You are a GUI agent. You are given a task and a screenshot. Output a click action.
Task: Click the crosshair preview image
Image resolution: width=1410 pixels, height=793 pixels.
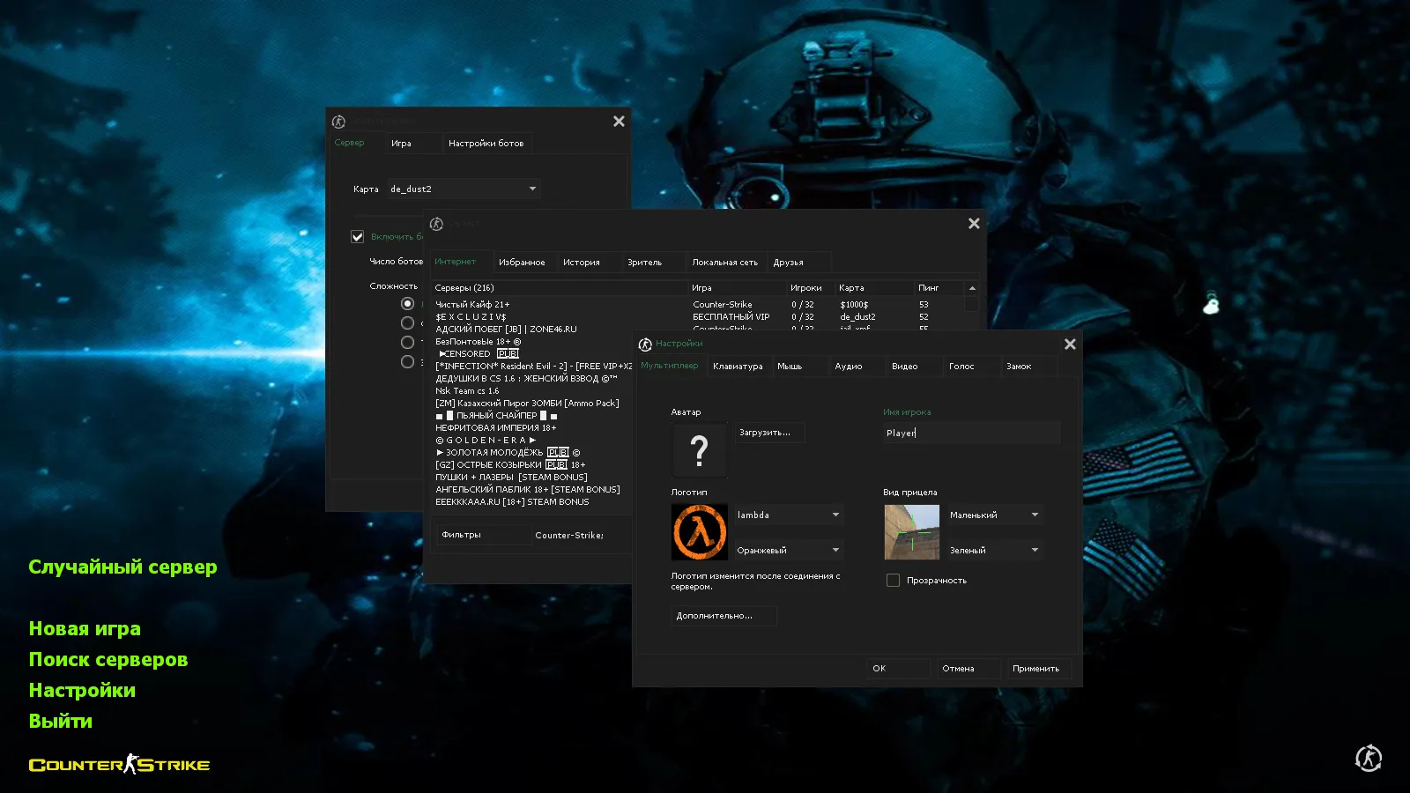pyautogui.click(x=911, y=532)
